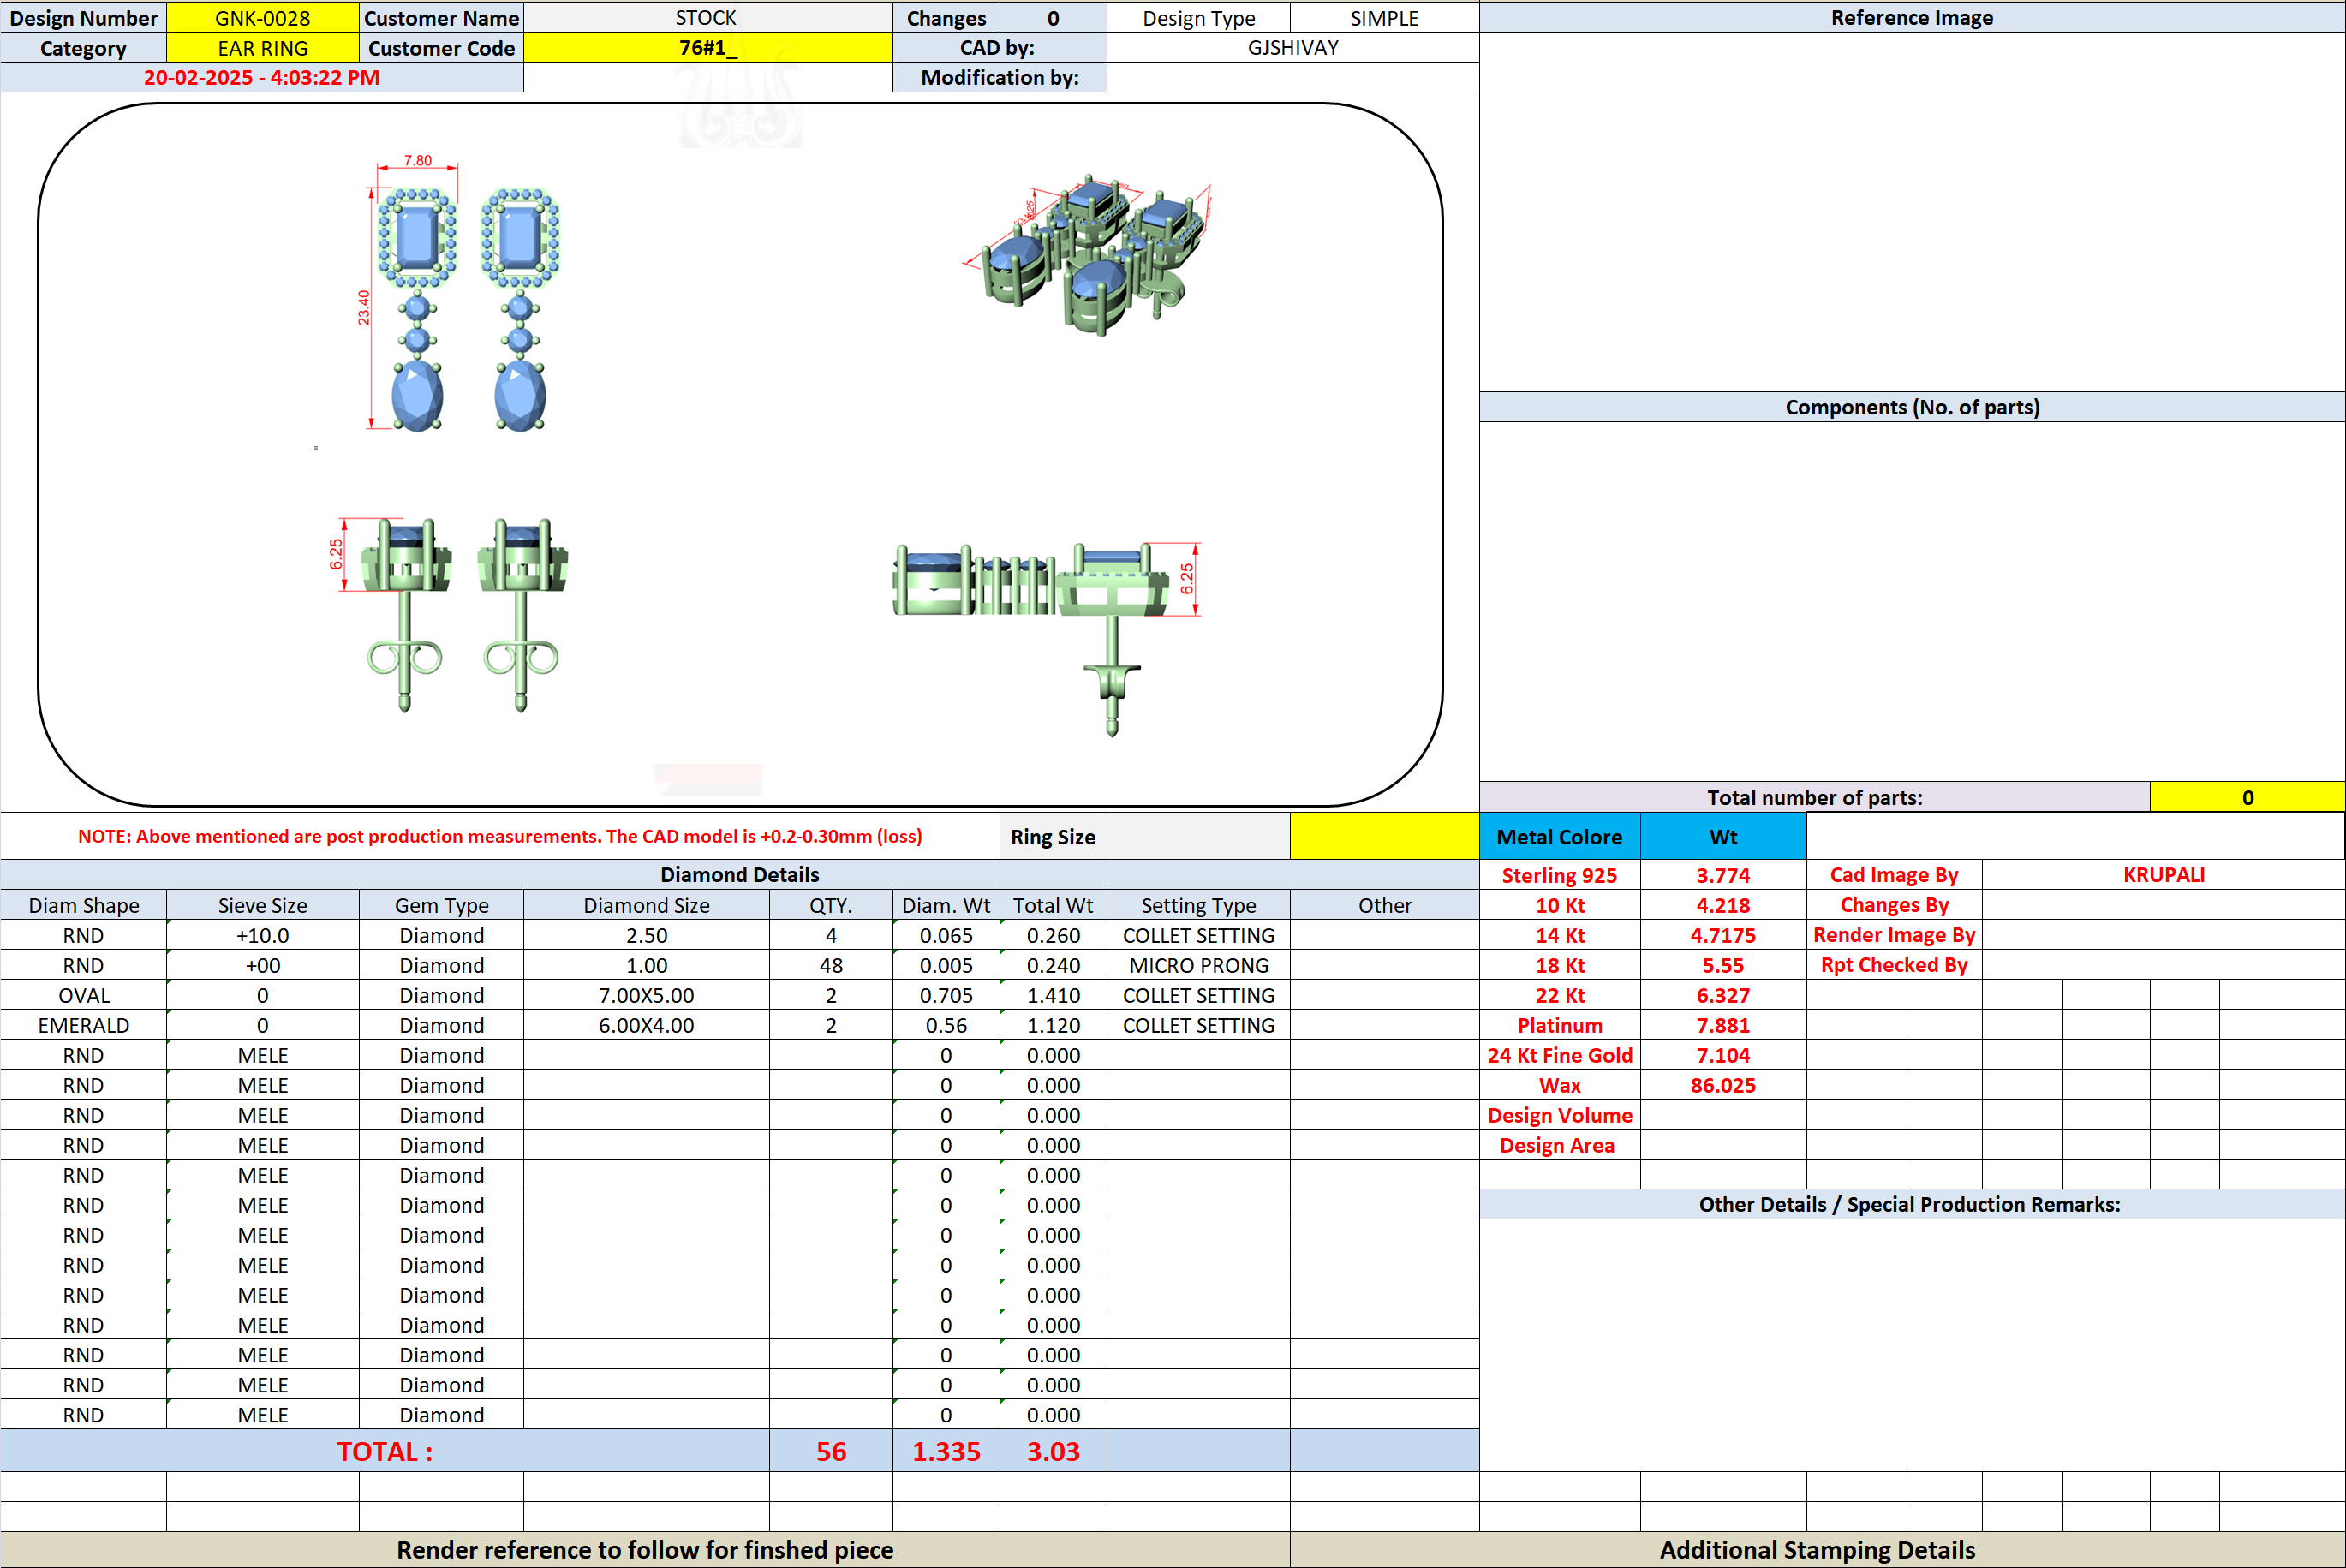Click the yellow Total number of parts value

point(2247,797)
